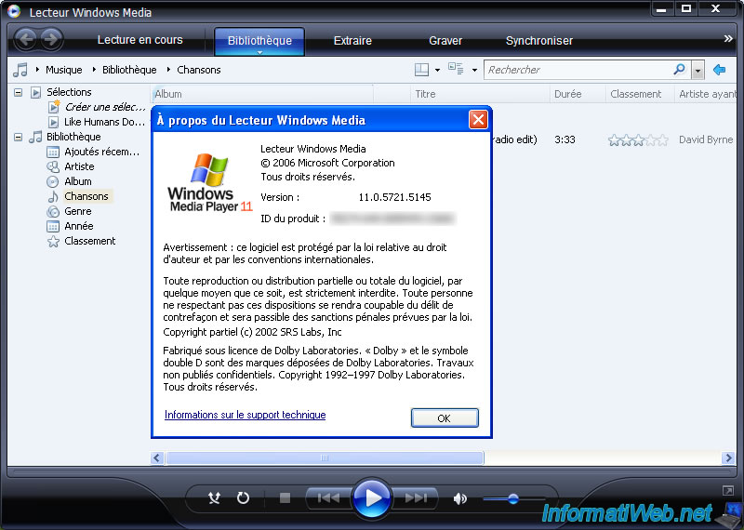Click the seek bar above playback controls
744x530 pixels.
pyautogui.click(x=371, y=472)
